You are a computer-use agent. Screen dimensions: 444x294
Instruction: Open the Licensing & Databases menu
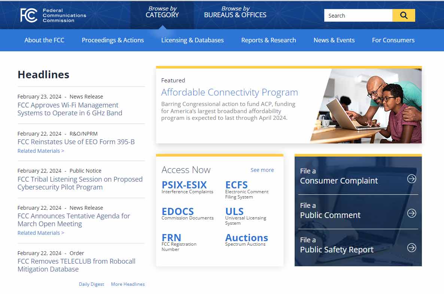point(192,40)
